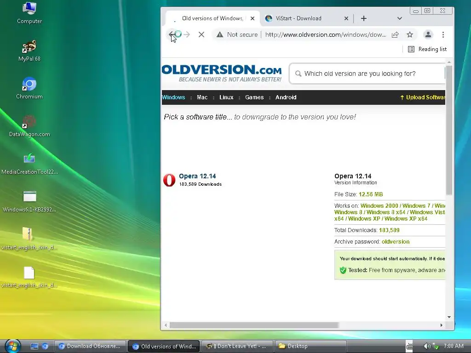This screenshot has width=471, height=353.
Task: Click Upload Software link
Action: (x=423, y=97)
